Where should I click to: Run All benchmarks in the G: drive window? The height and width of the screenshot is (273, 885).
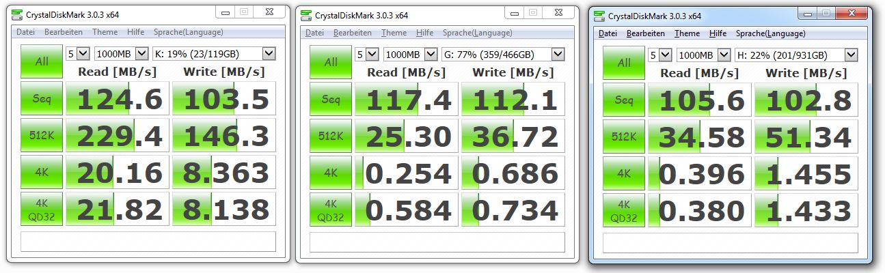tap(330, 61)
